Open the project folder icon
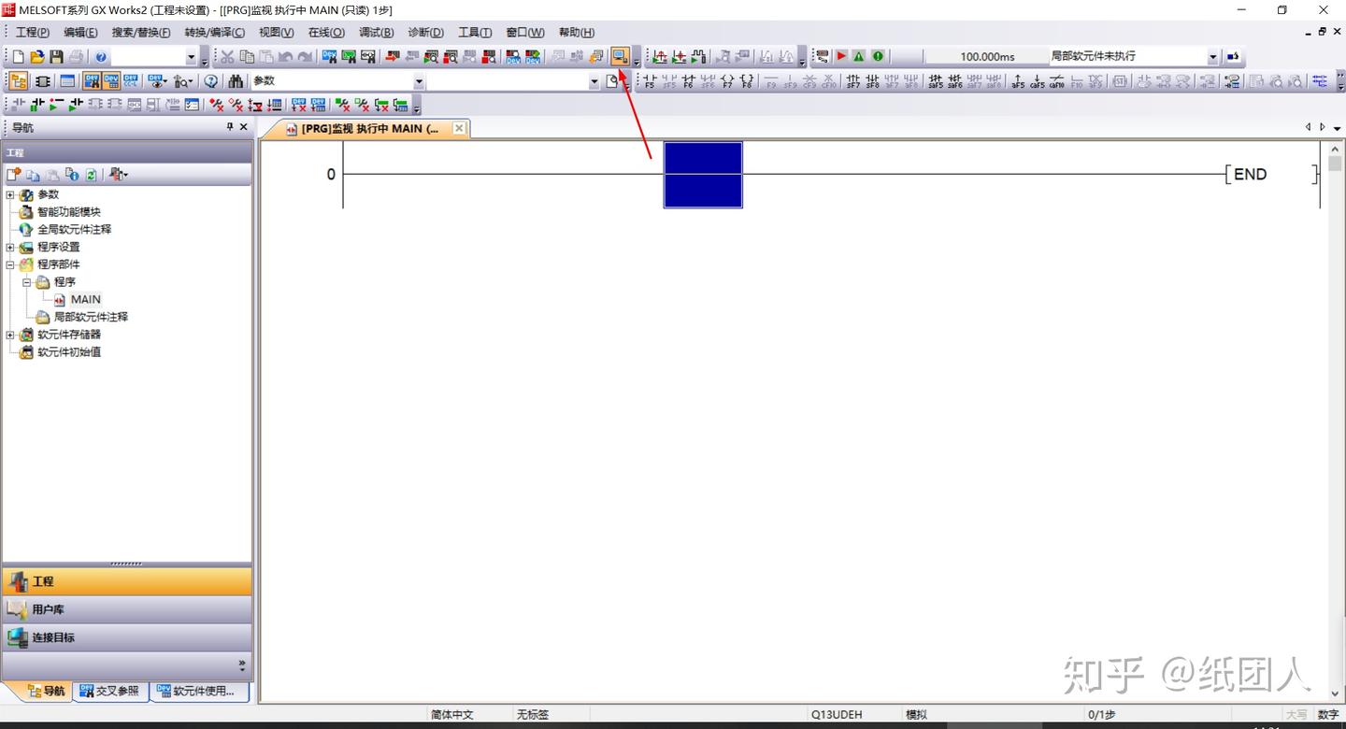The height and width of the screenshot is (729, 1346). 37,57
